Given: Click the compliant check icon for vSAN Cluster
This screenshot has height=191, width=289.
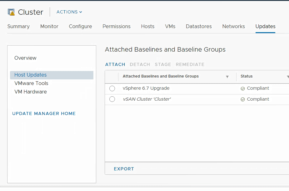Looking at the screenshot, I should point(243,99).
